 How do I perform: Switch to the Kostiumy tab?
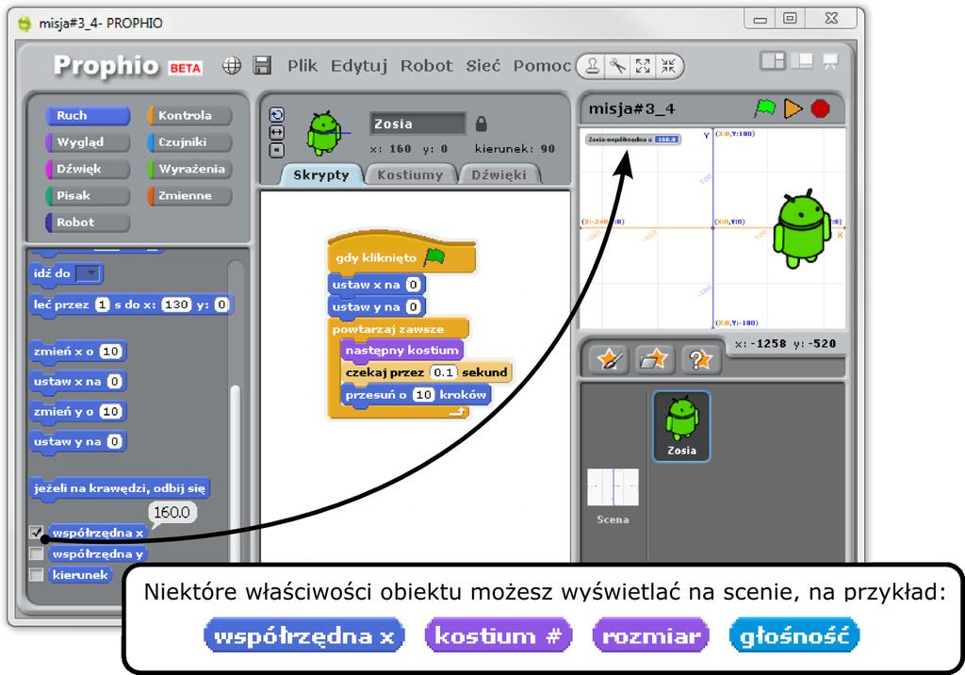[x=410, y=175]
